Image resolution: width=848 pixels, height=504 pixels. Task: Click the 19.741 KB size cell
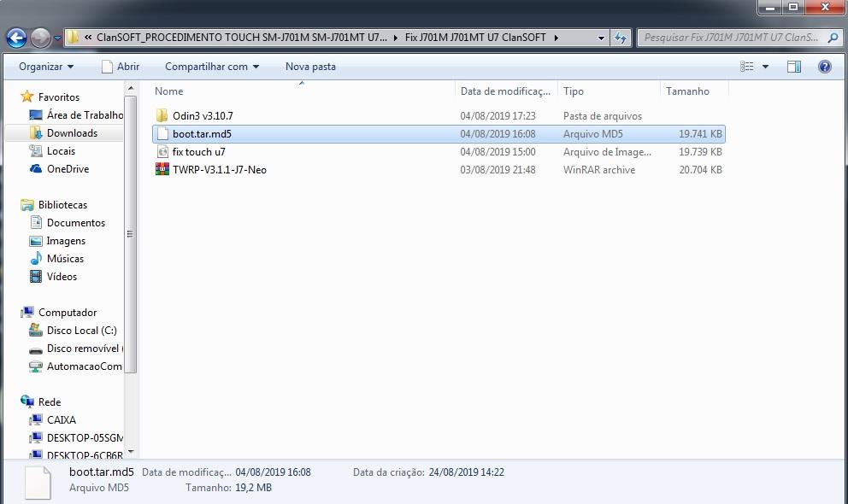pos(700,134)
